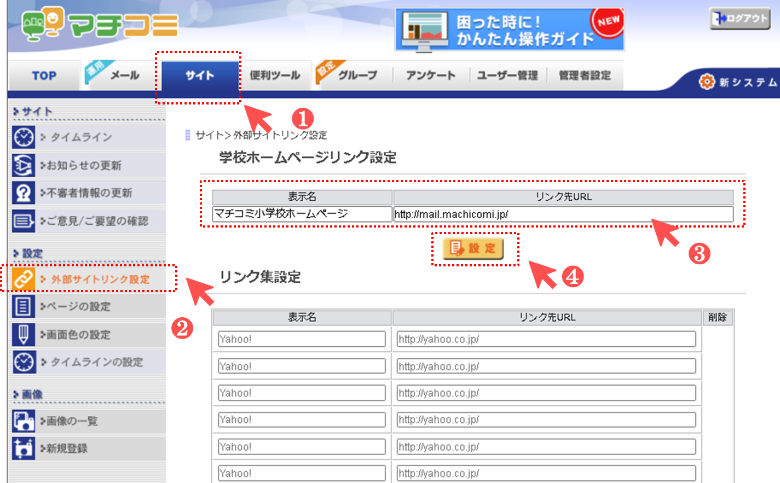Click the お知らせの更新 icon
780x483 pixels.
[24, 165]
